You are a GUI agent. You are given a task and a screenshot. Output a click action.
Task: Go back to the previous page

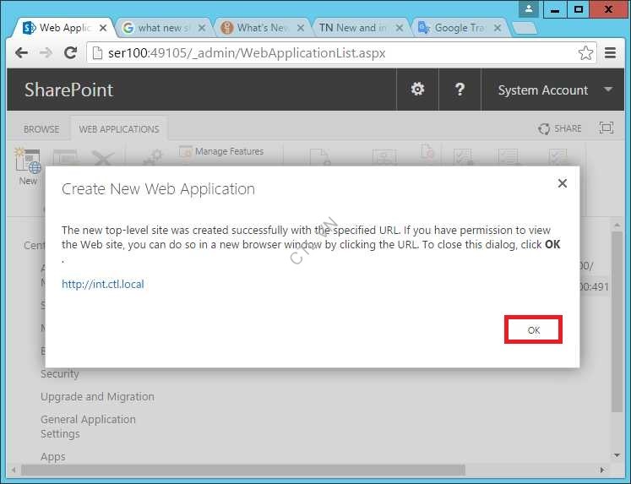click(x=22, y=53)
